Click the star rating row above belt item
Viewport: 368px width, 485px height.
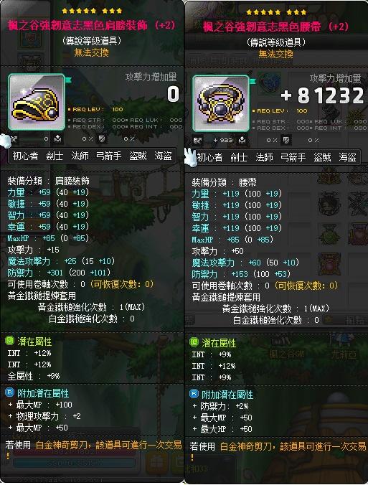tap(276, 12)
